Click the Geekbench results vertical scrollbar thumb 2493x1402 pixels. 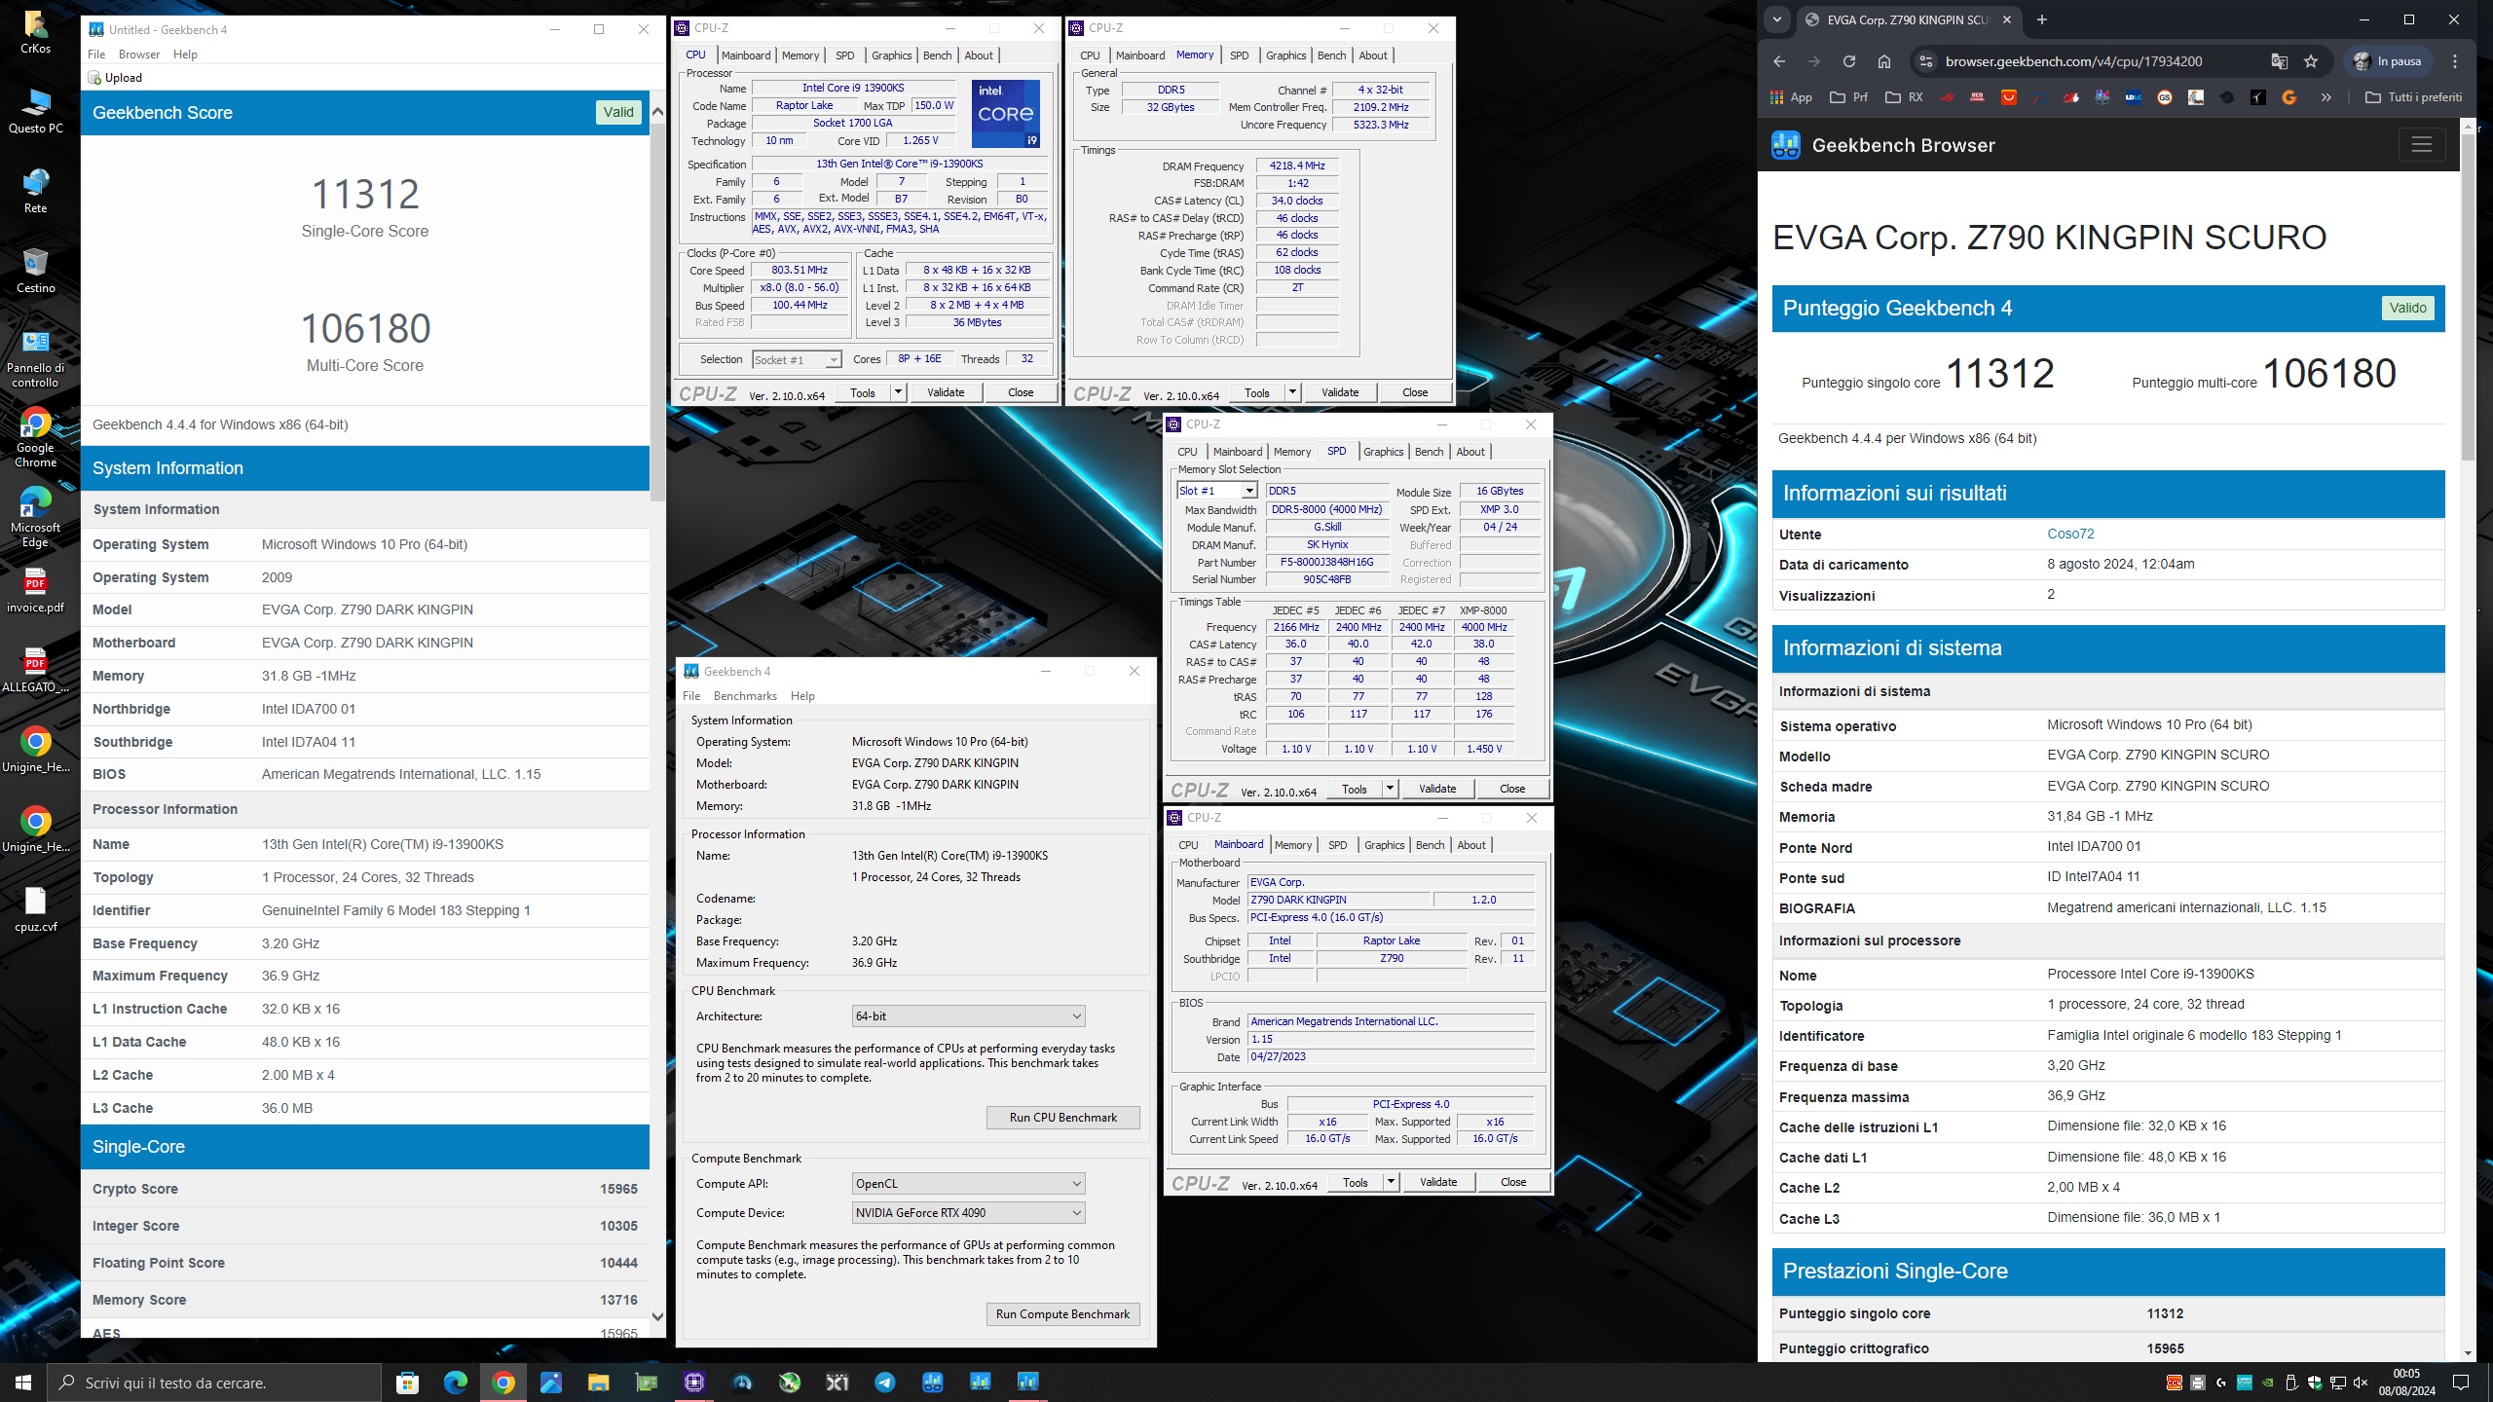(657, 312)
